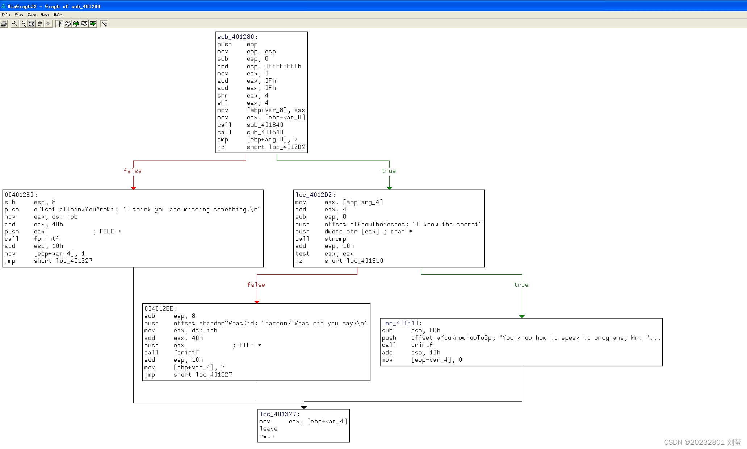Click the 'mov eax, [ebp+arg_4]' instruction
This screenshot has width=747, height=449.
coord(339,202)
